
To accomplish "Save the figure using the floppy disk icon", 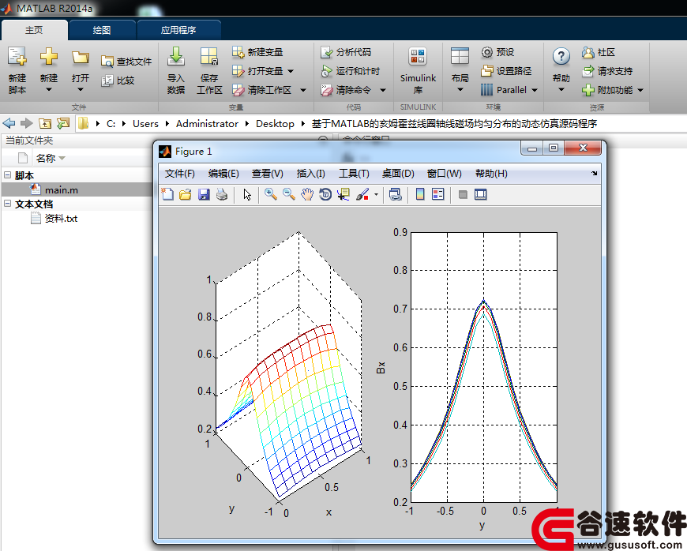I will point(204,194).
